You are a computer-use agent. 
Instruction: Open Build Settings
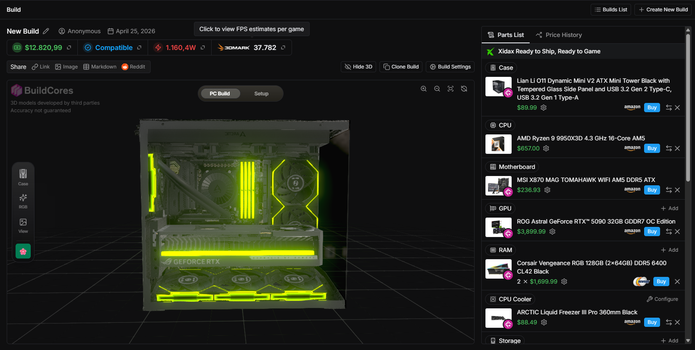pos(450,67)
